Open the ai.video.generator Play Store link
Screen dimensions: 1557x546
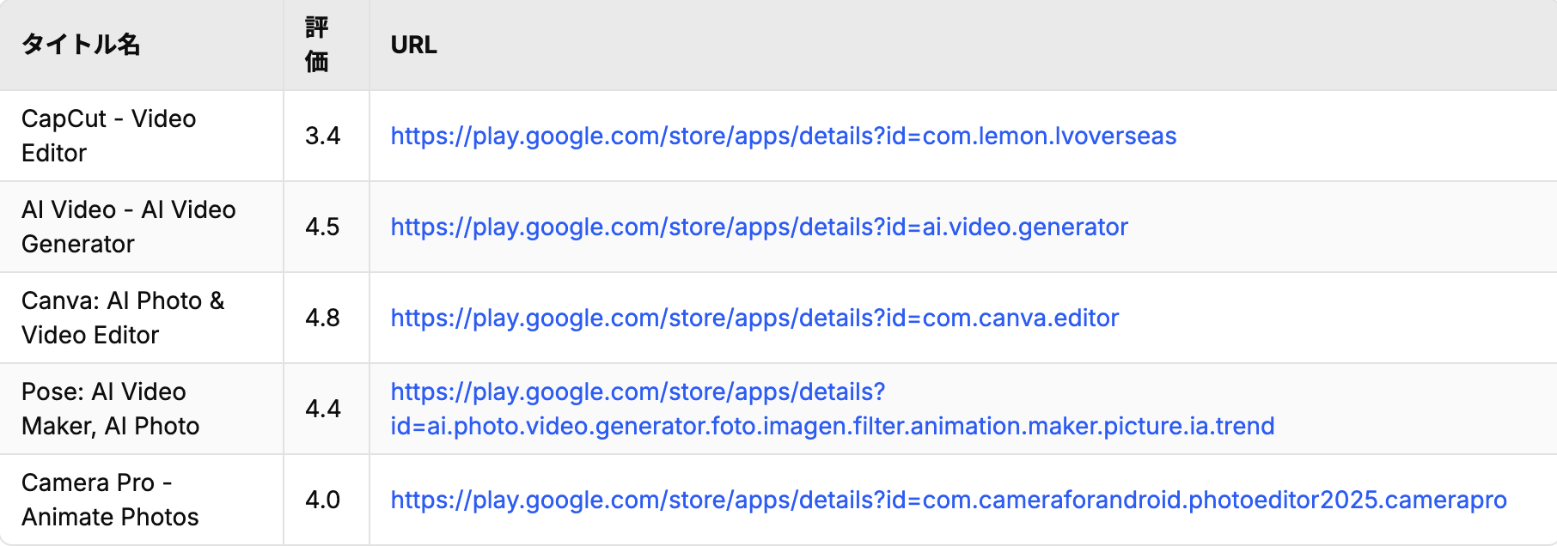759,227
